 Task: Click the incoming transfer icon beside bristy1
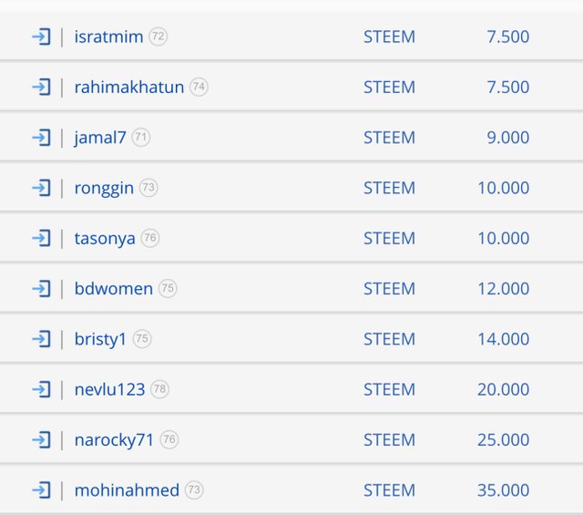point(41,339)
